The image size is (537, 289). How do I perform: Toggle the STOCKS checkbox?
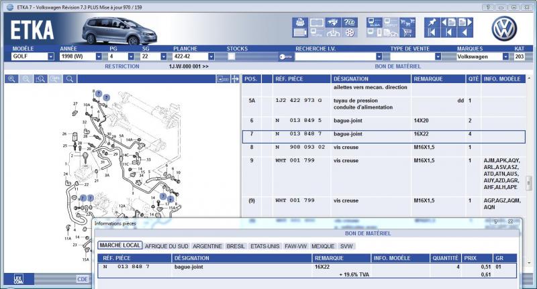pos(232,57)
